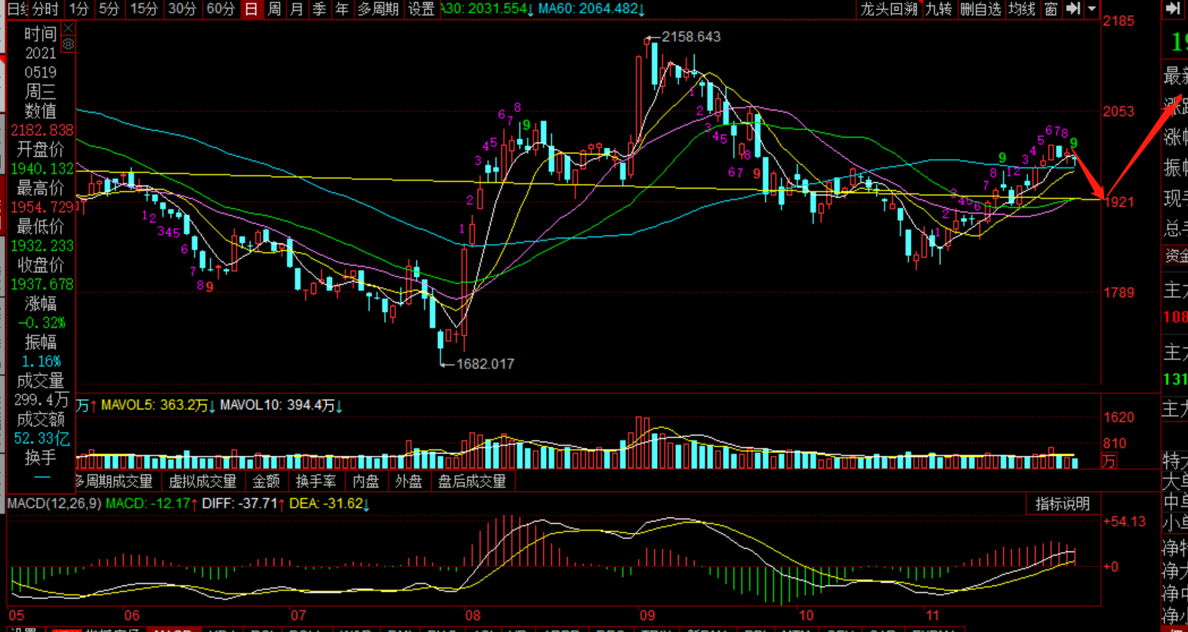Click the 成交额 value 52.33亿

click(42, 439)
